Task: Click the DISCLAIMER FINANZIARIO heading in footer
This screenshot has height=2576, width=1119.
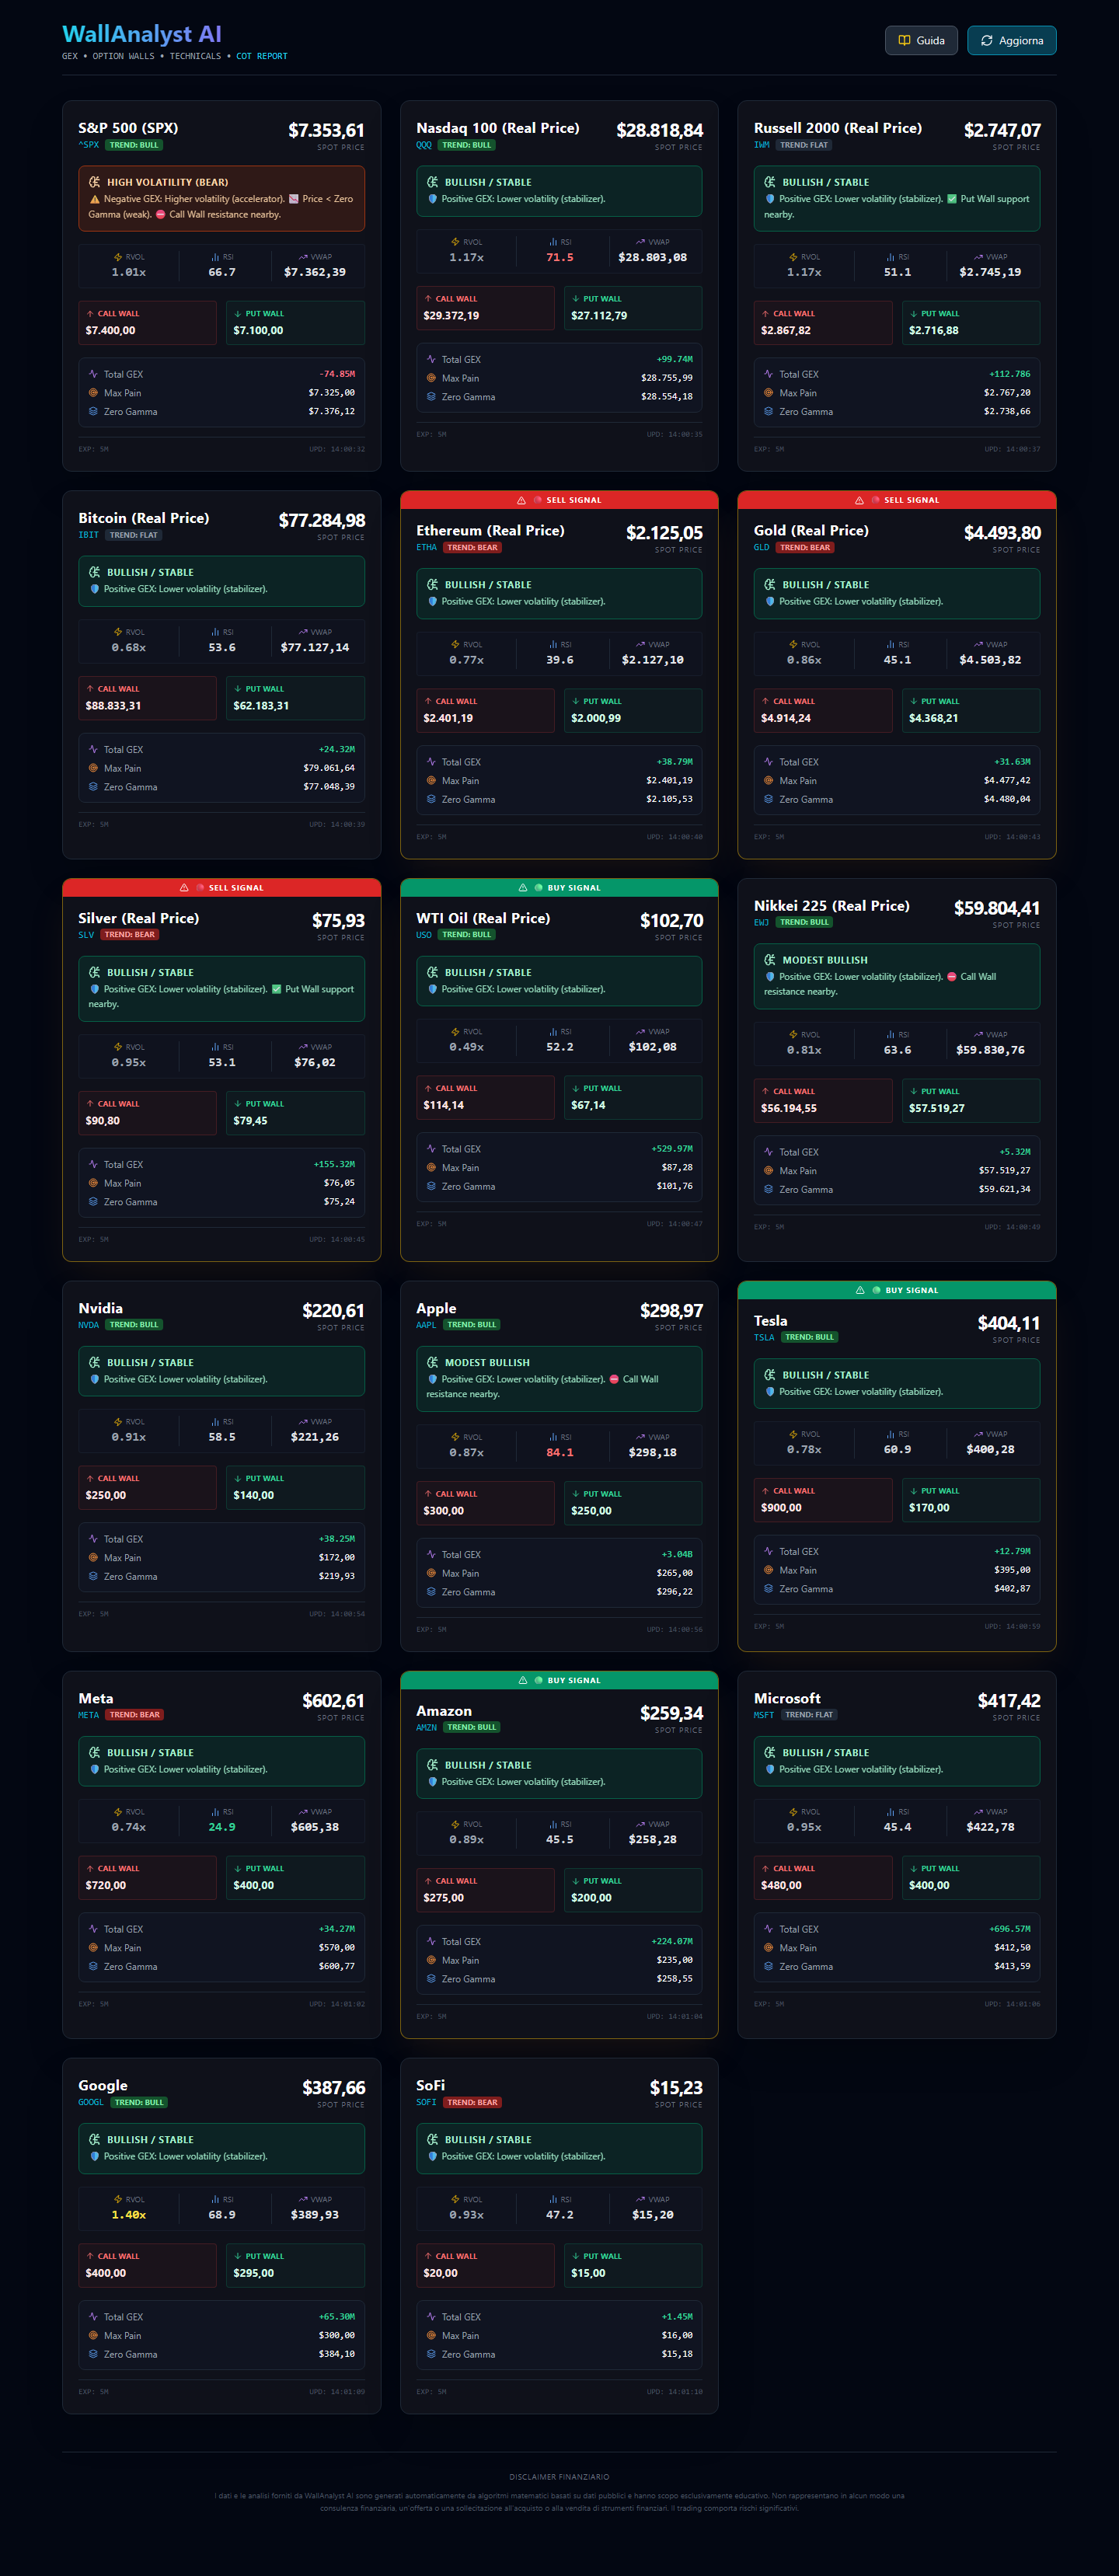Action: click(559, 2477)
